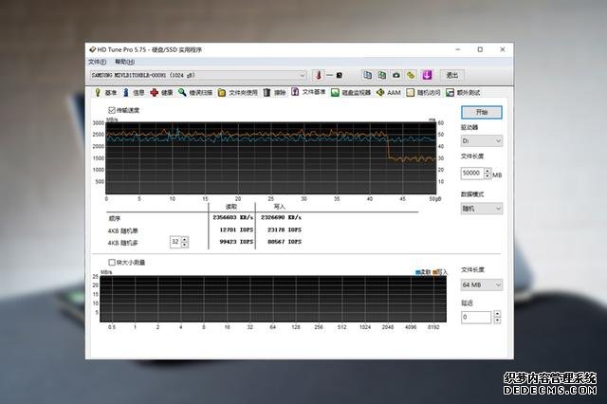This screenshot has height=404, width=607.
Task: Open the 错误扫描 (Error Scan) tab
Action: pyautogui.click(x=194, y=93)
